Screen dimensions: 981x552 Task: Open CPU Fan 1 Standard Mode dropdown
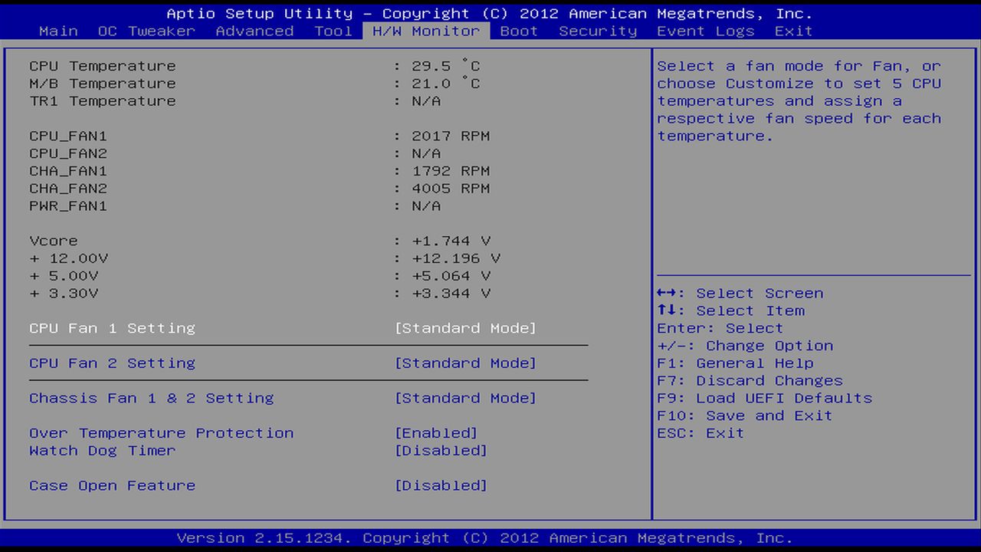[465, 328]
